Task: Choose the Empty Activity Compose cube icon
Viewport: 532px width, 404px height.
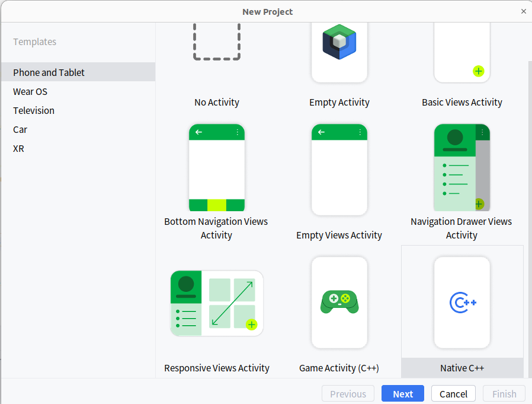Action: point(339,42)
